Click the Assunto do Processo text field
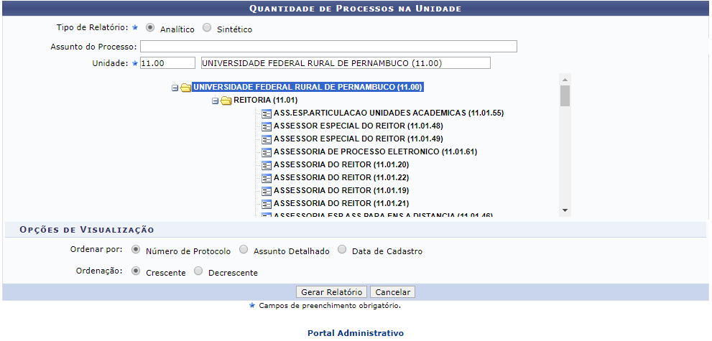Screen dimensions: 712x341 coord(328,47)
